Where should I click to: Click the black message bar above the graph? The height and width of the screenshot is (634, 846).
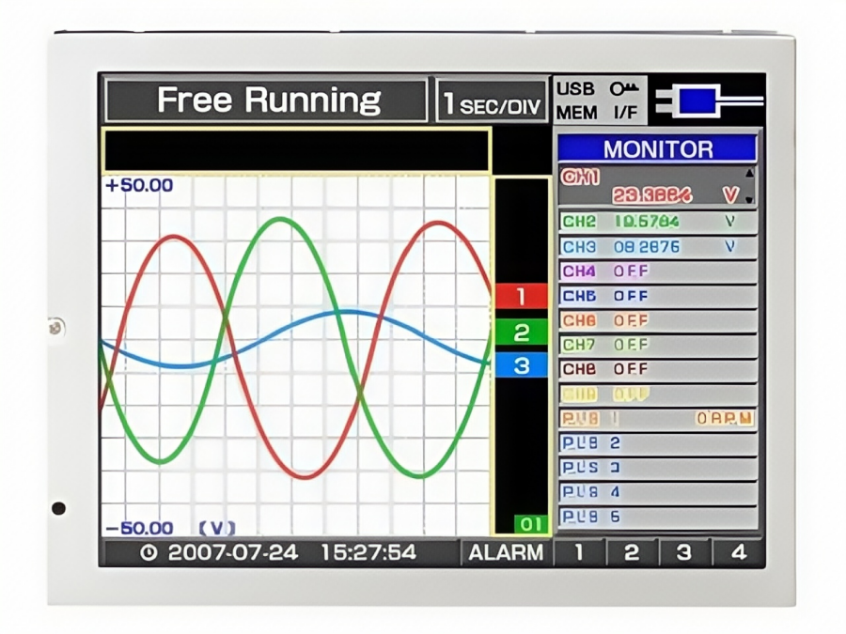(x=296, y=150)
